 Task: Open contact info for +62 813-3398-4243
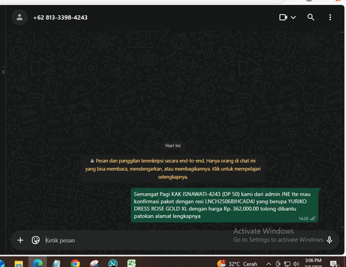pyautogui.click(x=60, y=17)
